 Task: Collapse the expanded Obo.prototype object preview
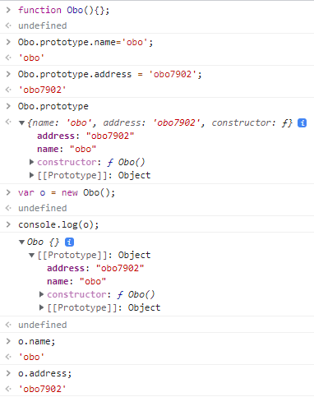[x=21, y=123]
